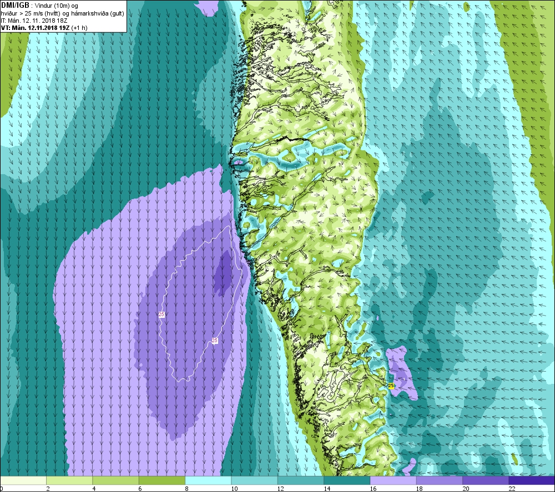Viewport: 555px width, 492px height.
Task: Pick the pale cyan 8–10 legend swatch
Action: click(208, 480)
